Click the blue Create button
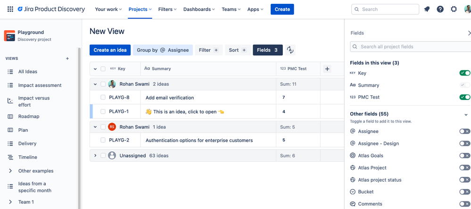The height and width of the screenshot is (209, 471). pyautogui.click(x=282, y=9)
